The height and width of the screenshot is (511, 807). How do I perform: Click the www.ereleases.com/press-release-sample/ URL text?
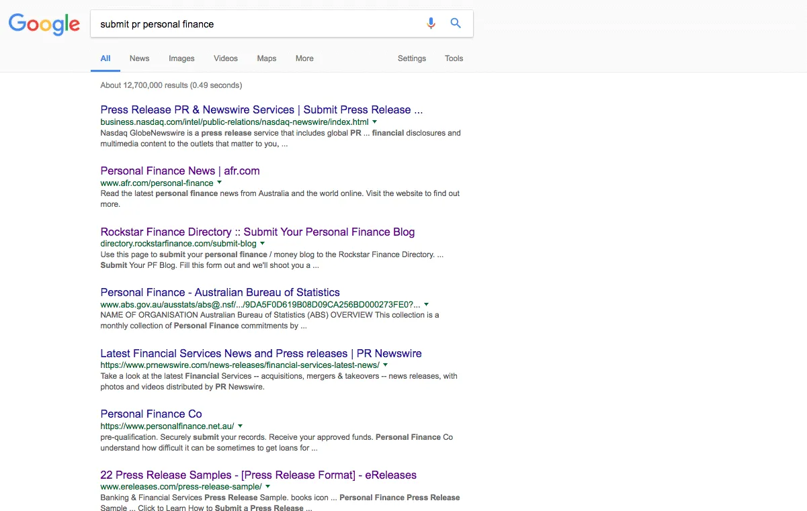coord(181,487)
